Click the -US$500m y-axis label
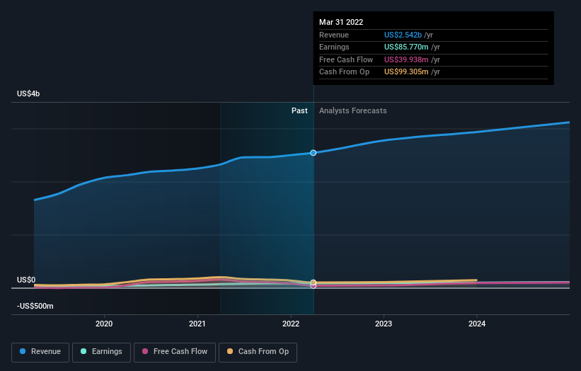Screen dimensions: 581x371 pos(35,306)
